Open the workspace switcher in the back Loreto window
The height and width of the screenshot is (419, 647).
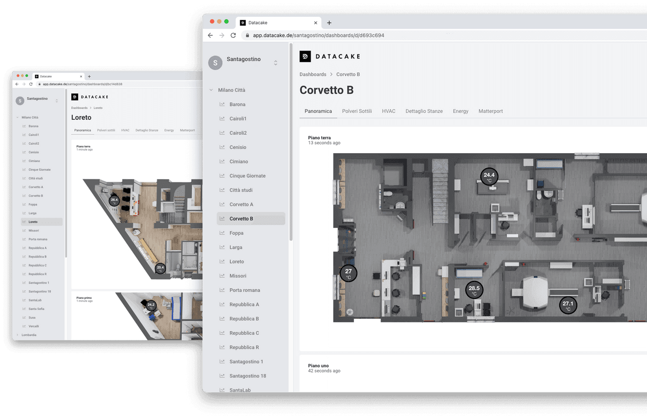coord(57,101)
